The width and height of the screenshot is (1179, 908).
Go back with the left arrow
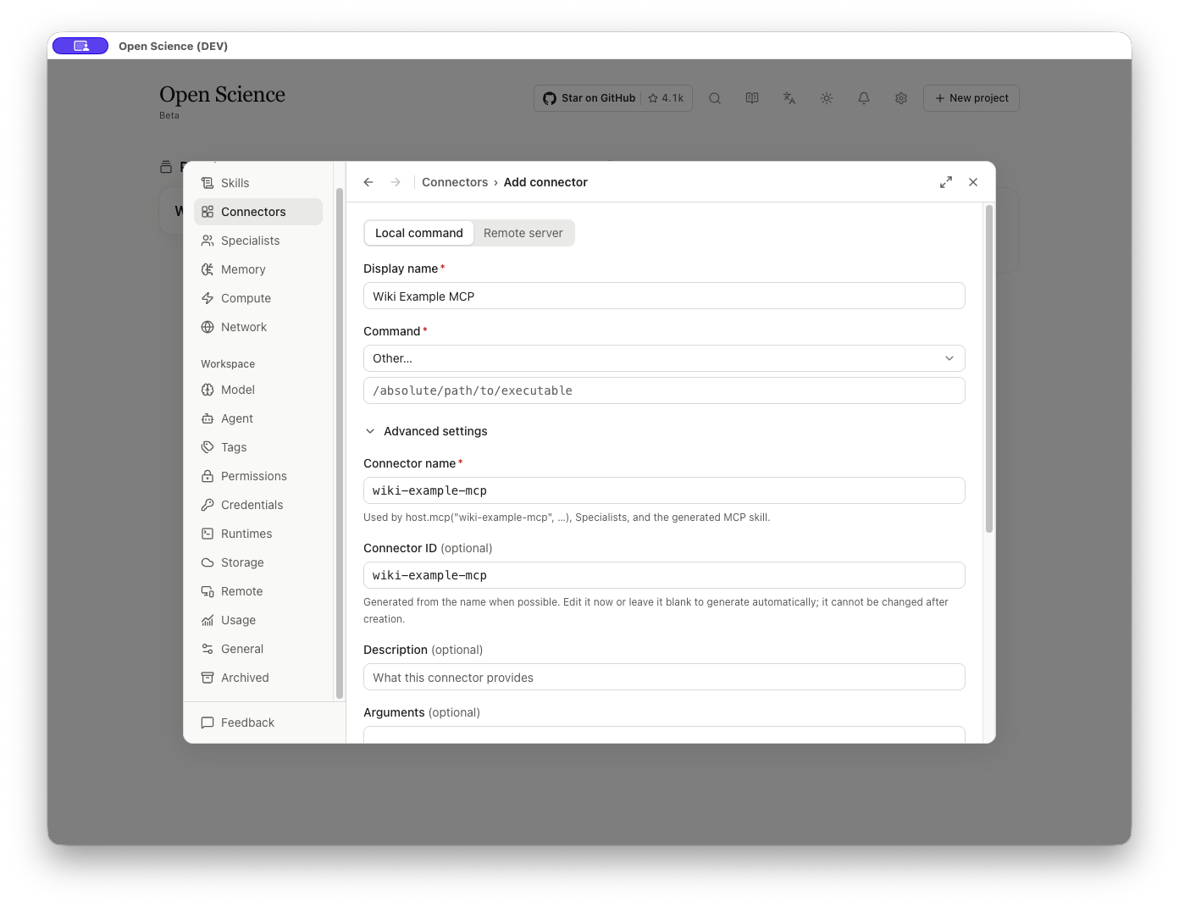tap(368, 182)
